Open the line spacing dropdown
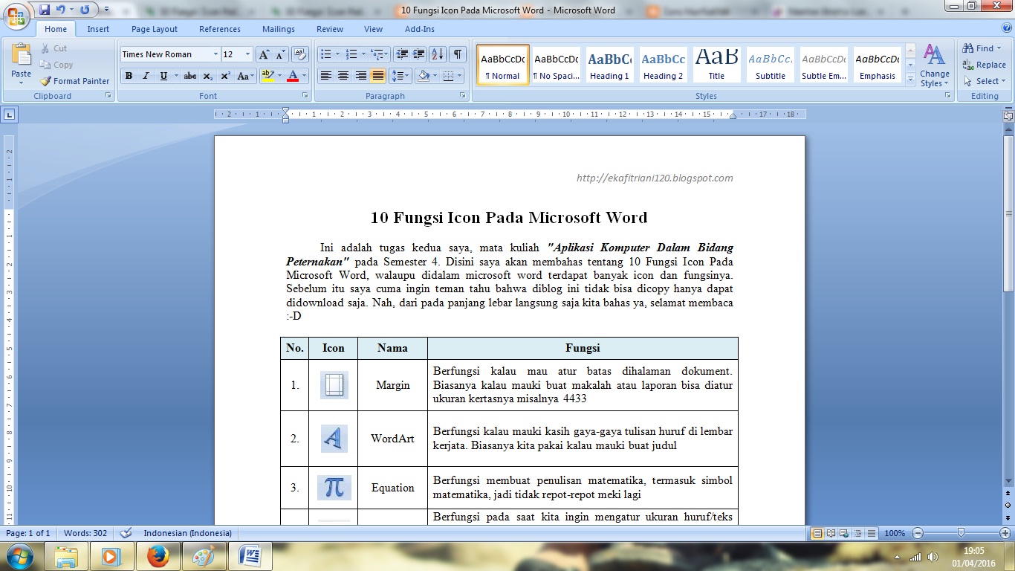Viewport: 1015px width, 571px height. [x=401, y=76]
